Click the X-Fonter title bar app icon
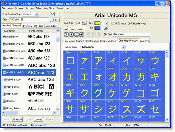Image resolution: width=175 pixels, height=132 pixels. click(x=3, y=3)
